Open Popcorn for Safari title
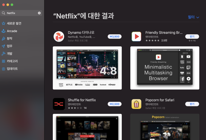 click(x=160, y=100)
